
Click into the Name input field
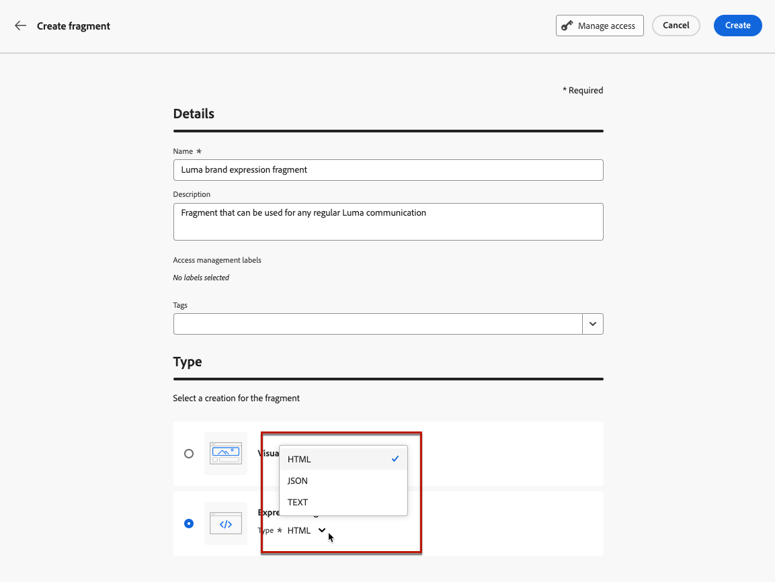[388, 170]
